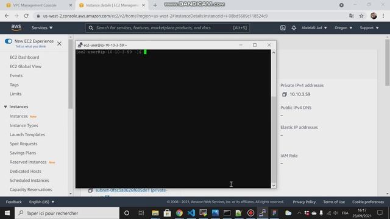390x219 pixels.
Task: Open Google Chrome from the taskbar
Action: 179,213
